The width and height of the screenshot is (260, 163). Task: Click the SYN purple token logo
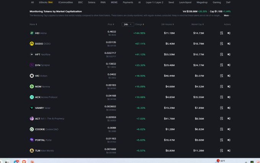coord(32,65)
